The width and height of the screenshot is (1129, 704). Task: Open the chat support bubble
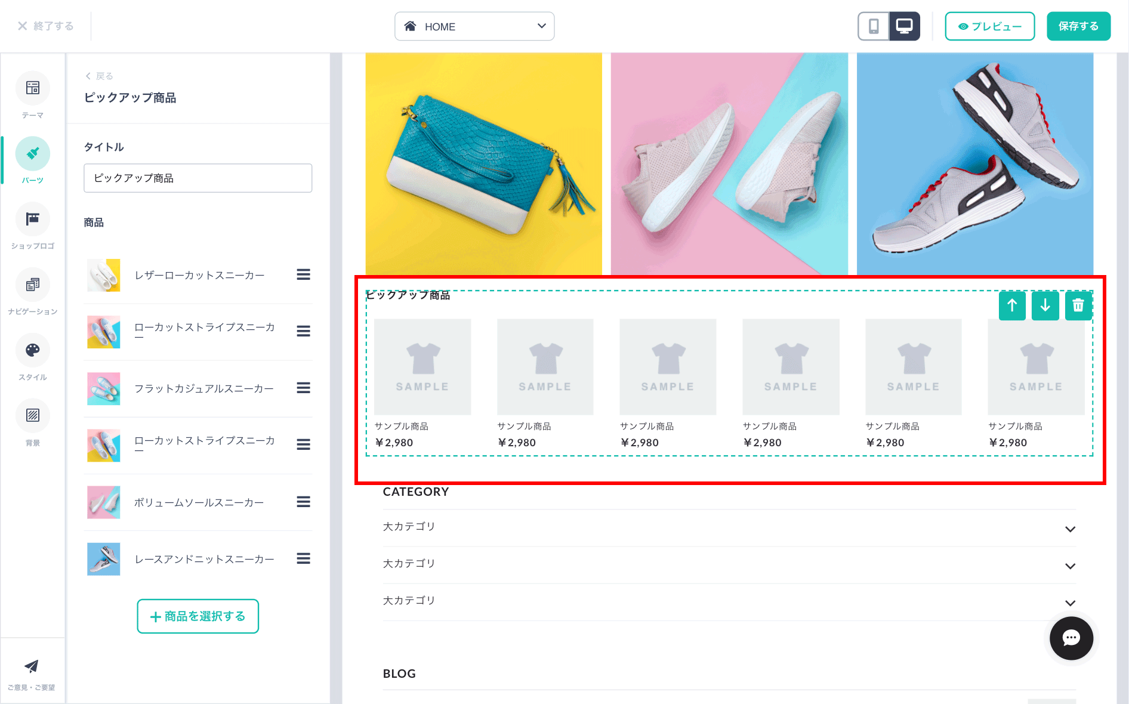[1072, 638]
